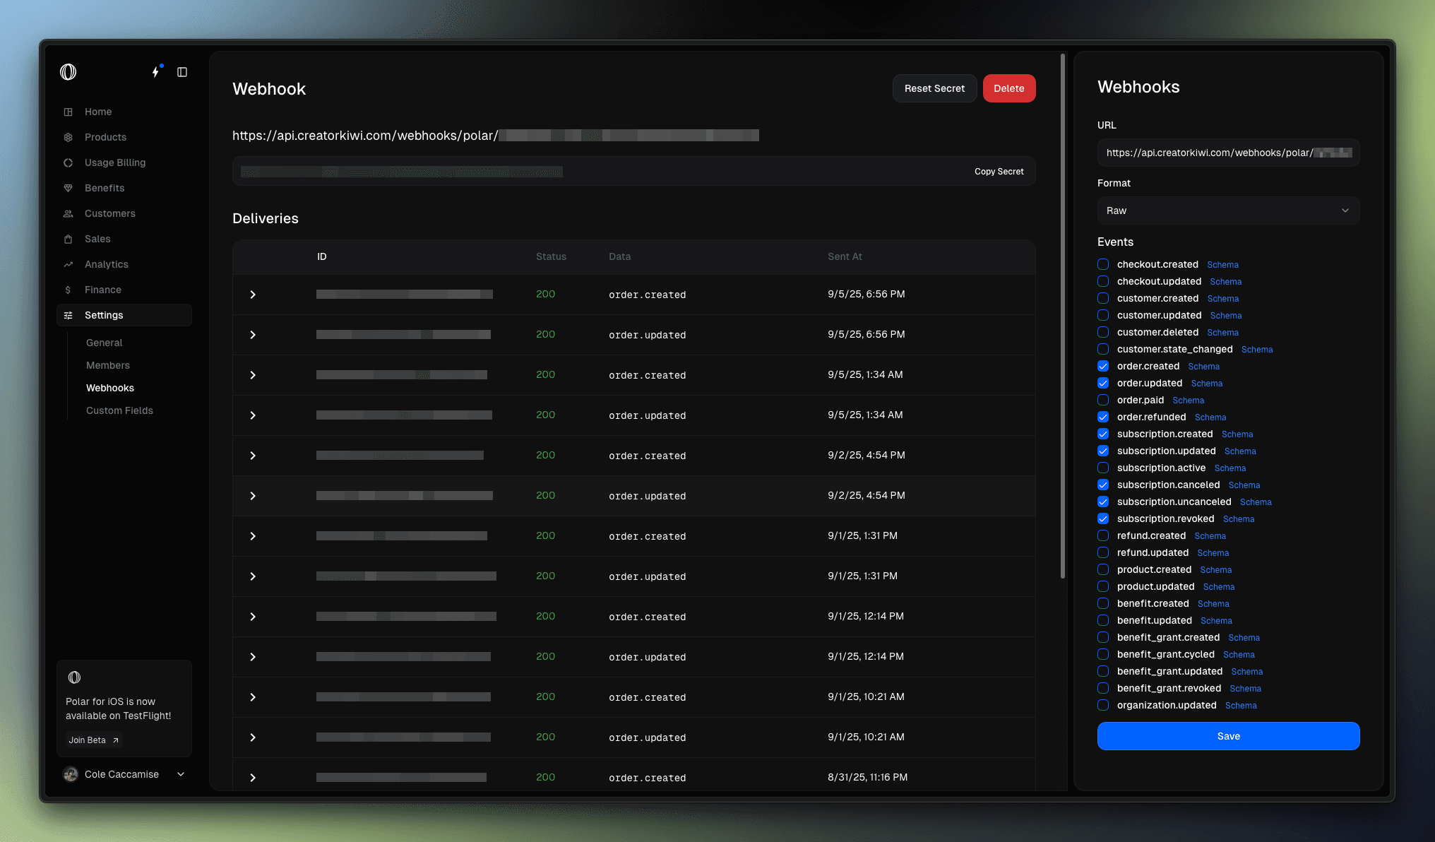Click the Benefits diamond icon
The height and width of the screenshot is (842, 1435).
tap(68, 188)
